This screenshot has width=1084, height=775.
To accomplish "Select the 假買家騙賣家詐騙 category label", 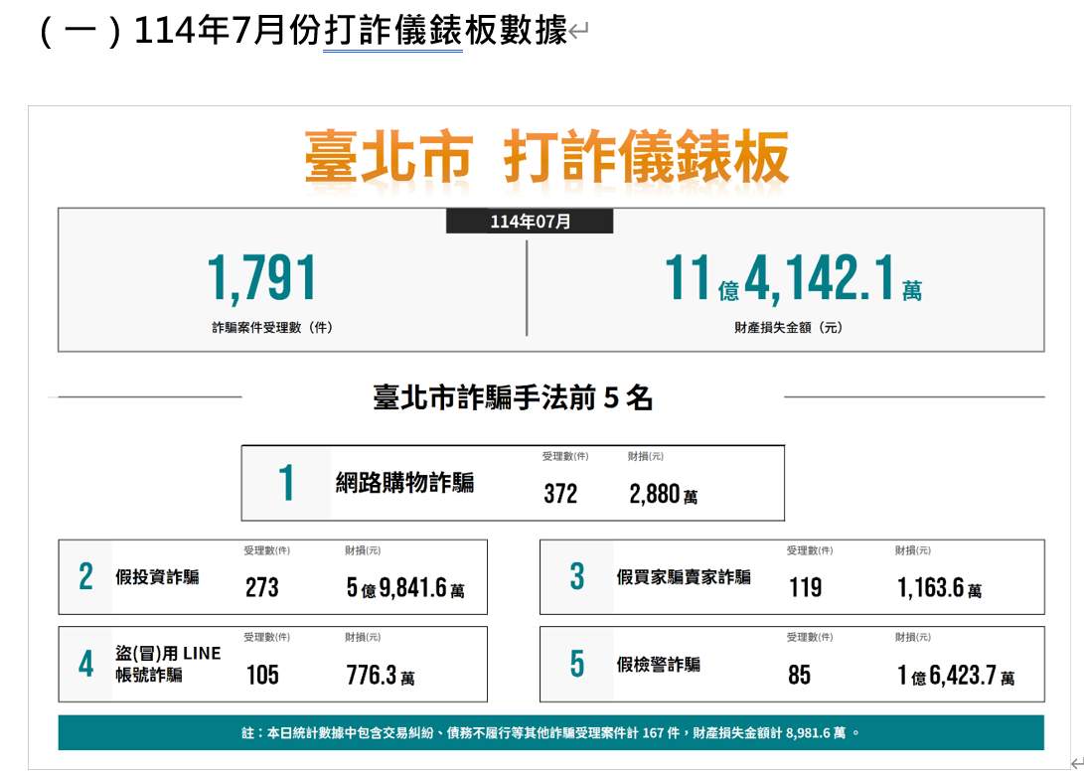I will pyautogui.click(x=684, y=577).
